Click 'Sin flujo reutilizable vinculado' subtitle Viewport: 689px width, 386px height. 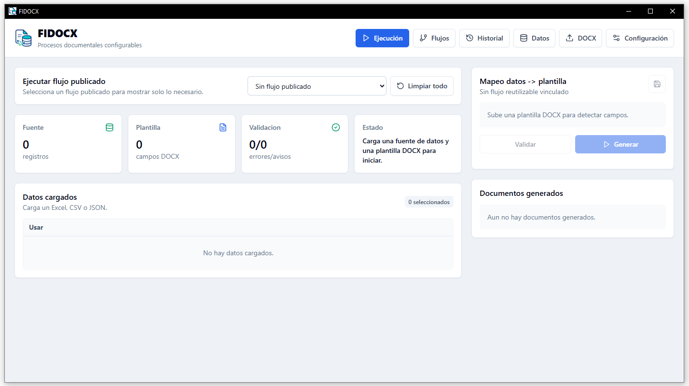coord(524,92)
